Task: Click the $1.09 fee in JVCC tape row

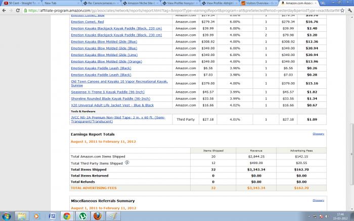Action: (312, 120)
